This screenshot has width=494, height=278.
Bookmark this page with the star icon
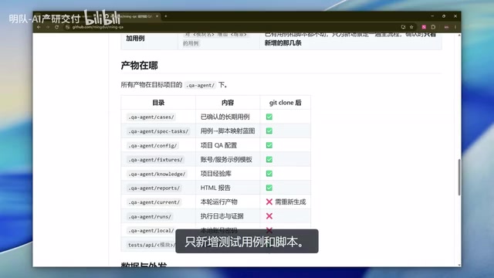point(411,27)
